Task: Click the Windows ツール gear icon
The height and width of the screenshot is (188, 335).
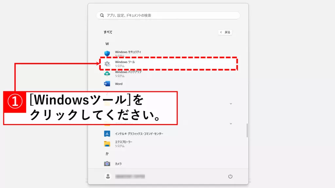Action: click(x=107, y=64)
